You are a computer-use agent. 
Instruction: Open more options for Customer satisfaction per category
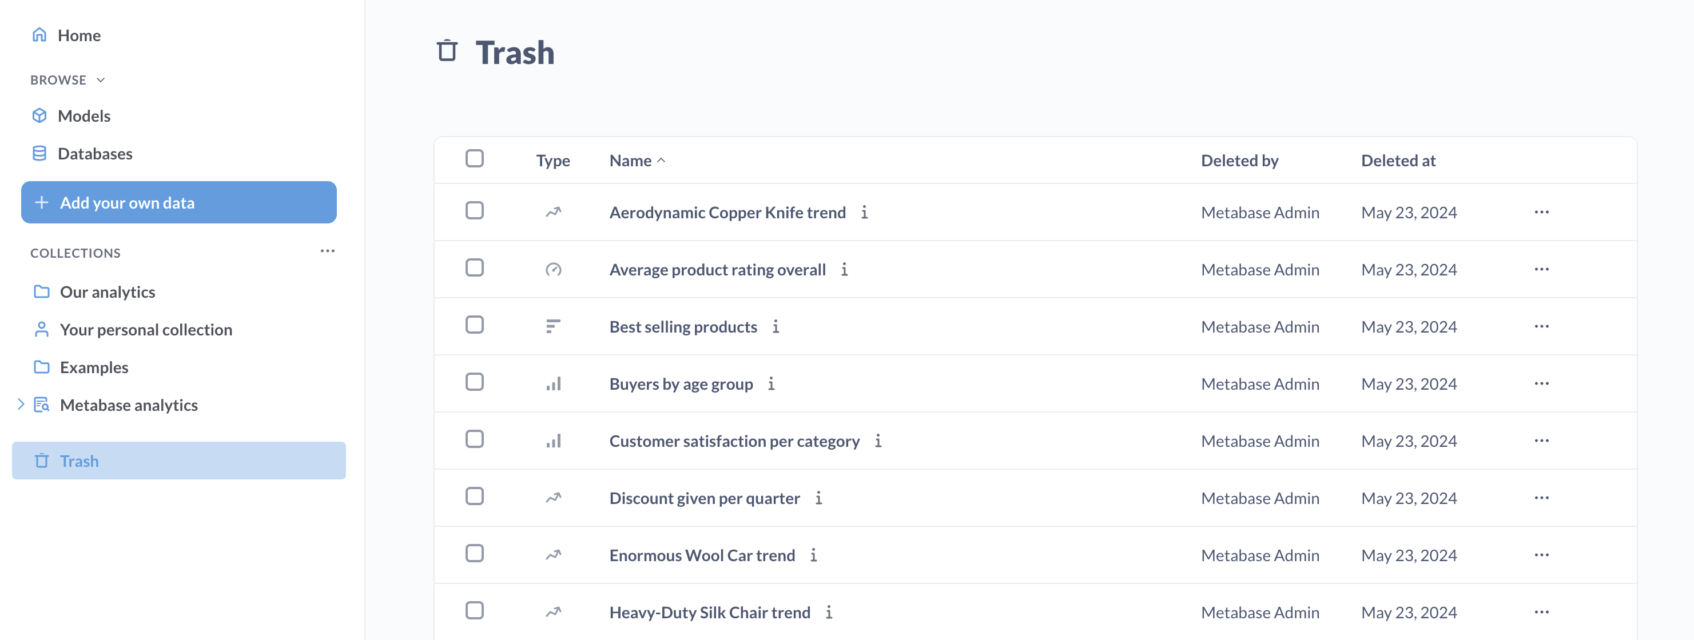(1541, 441)
